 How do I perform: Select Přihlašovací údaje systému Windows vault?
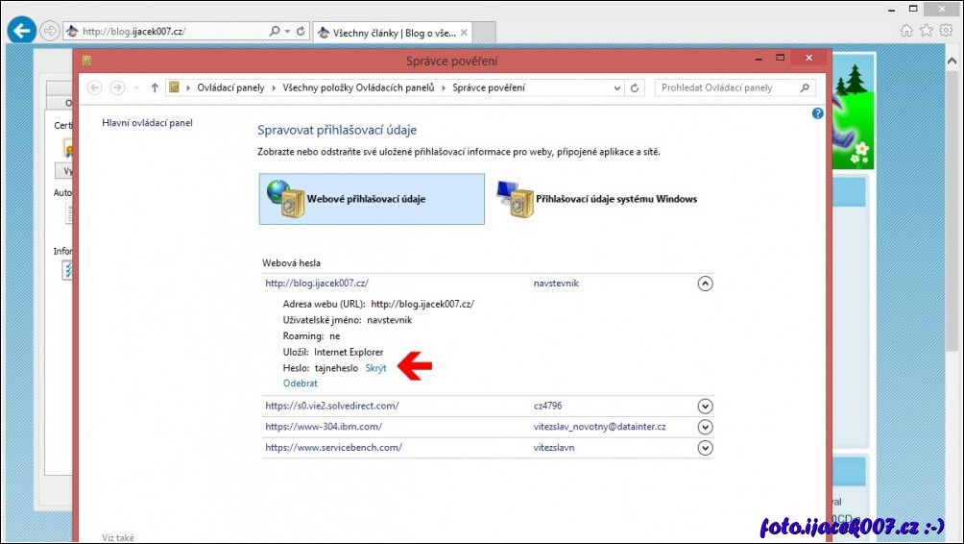tap(597, 199)
